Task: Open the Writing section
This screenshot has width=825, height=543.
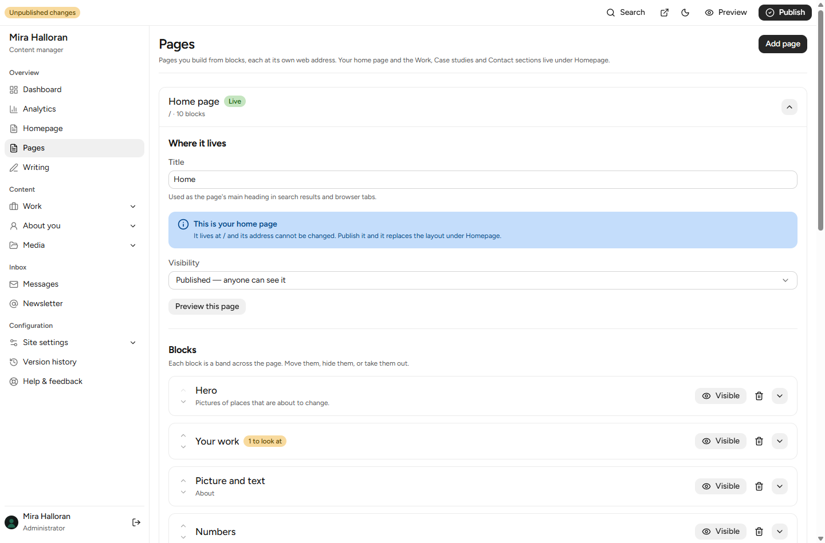Action: click(x=74, y=168)
